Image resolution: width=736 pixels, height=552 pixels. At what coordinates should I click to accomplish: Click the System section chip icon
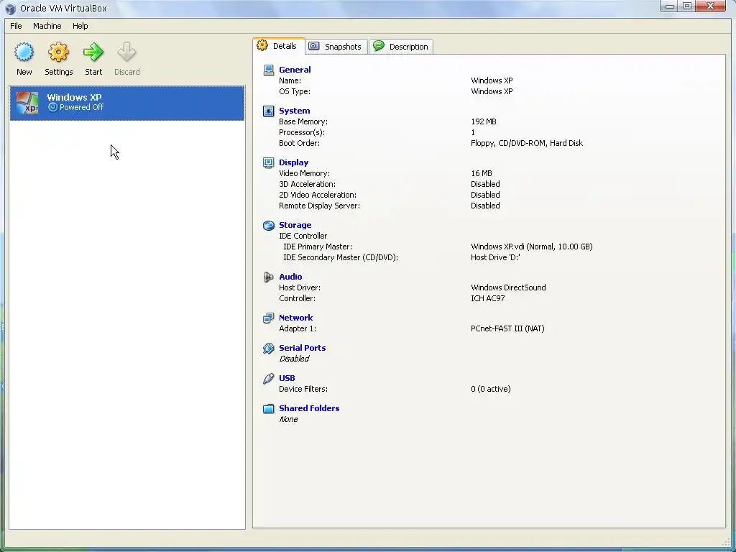pos(269,111)
